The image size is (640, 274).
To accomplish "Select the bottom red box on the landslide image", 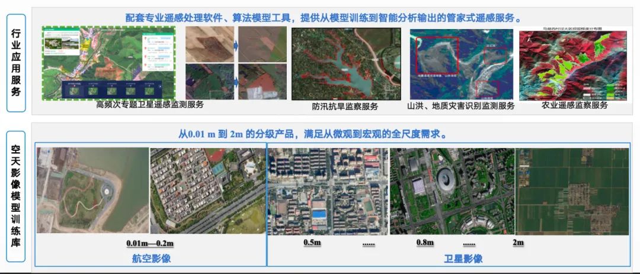I will (487, 89).
